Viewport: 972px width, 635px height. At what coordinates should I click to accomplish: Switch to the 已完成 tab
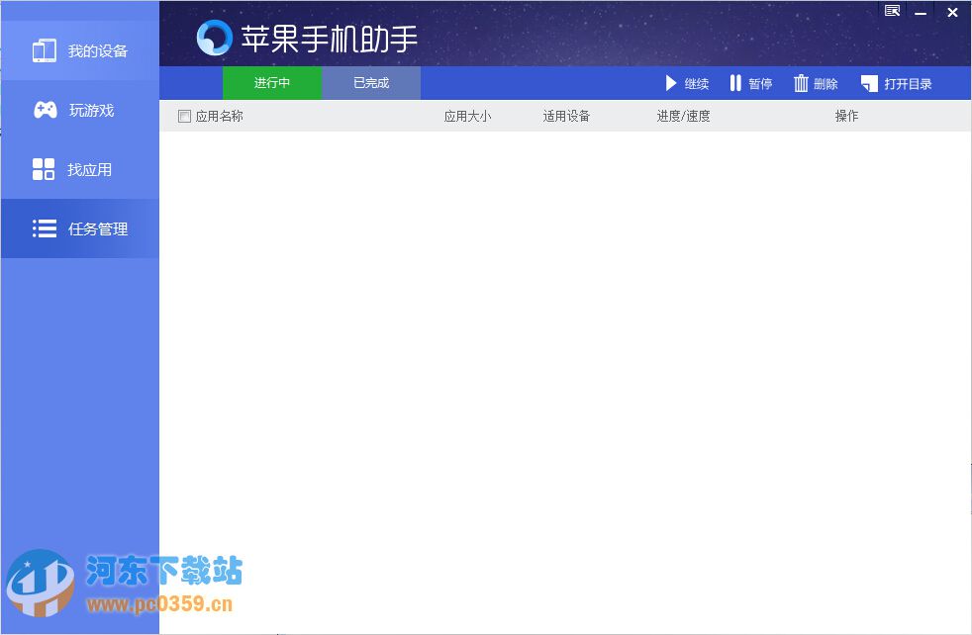[370, 83]
